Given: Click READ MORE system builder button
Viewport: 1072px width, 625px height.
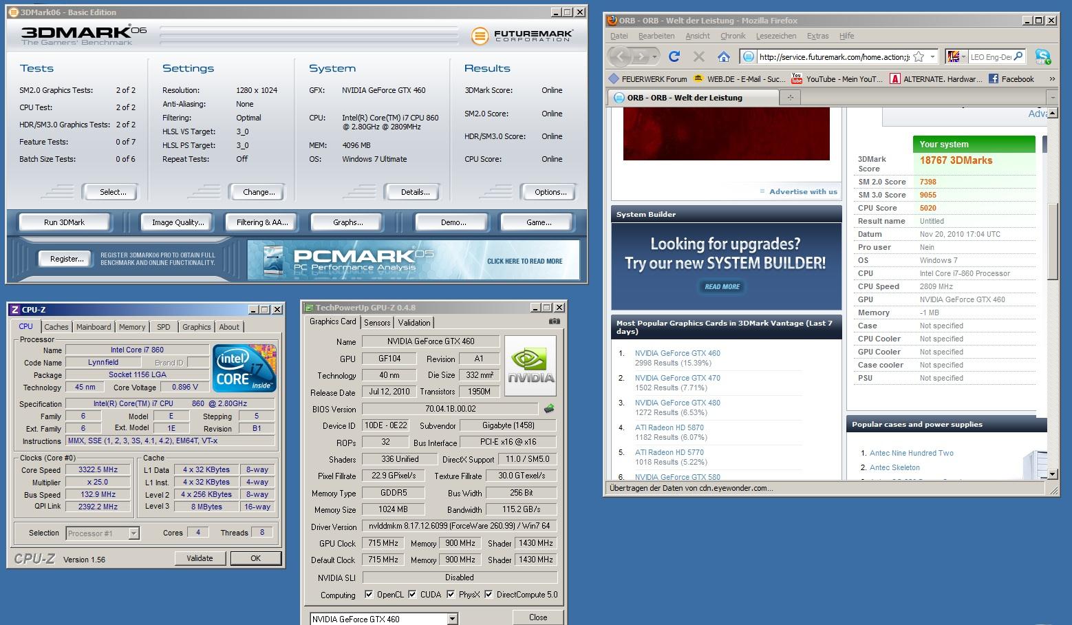Looking at the screenshot, I should [722, 286].
